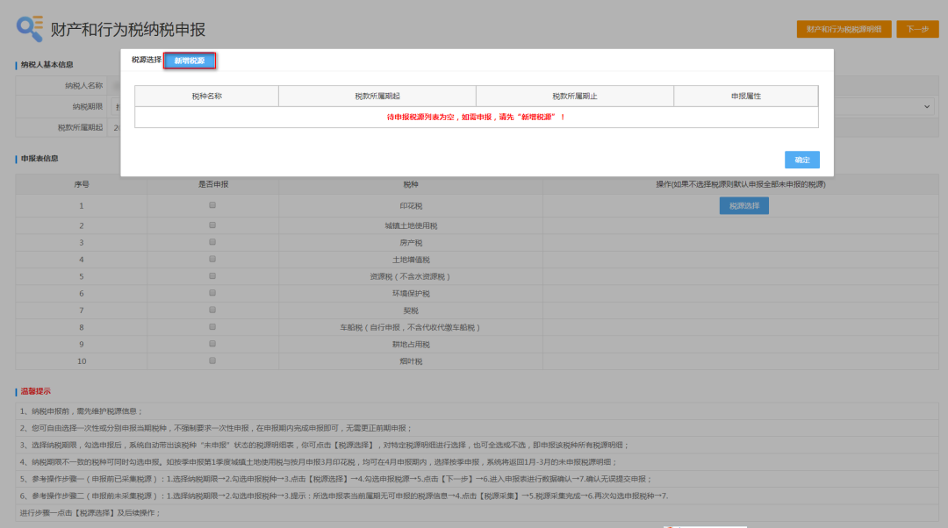Click the 下一步 button
Image resolution: width=948 pixels, height=528 pixels.
917,29
